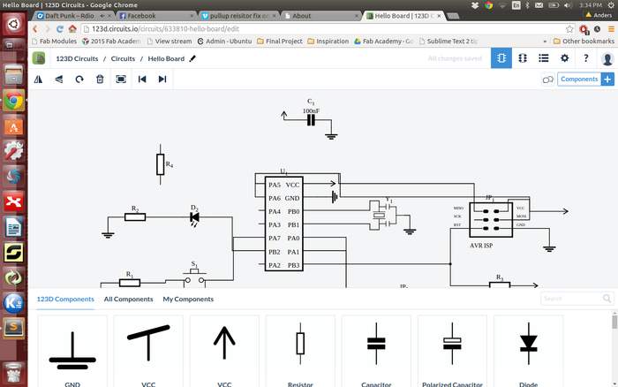Open the help question mark
Viewport: 618px width, 387px height.
tap(586, 58)
